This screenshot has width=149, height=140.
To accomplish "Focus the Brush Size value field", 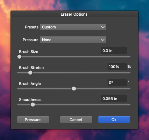I will [114, 51].
